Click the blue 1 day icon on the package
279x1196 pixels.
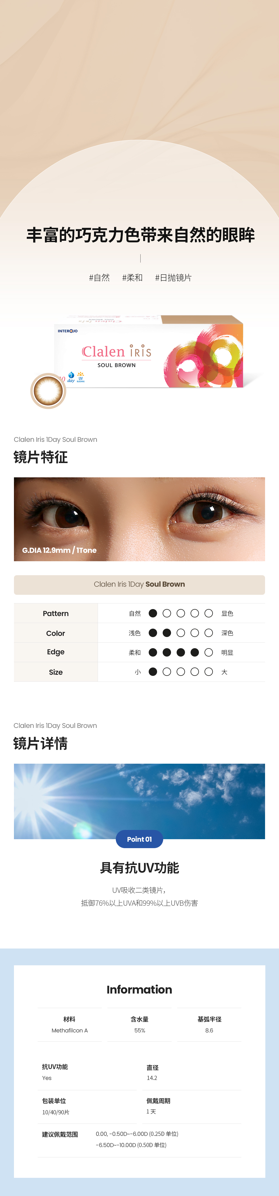tap(71, 376)
